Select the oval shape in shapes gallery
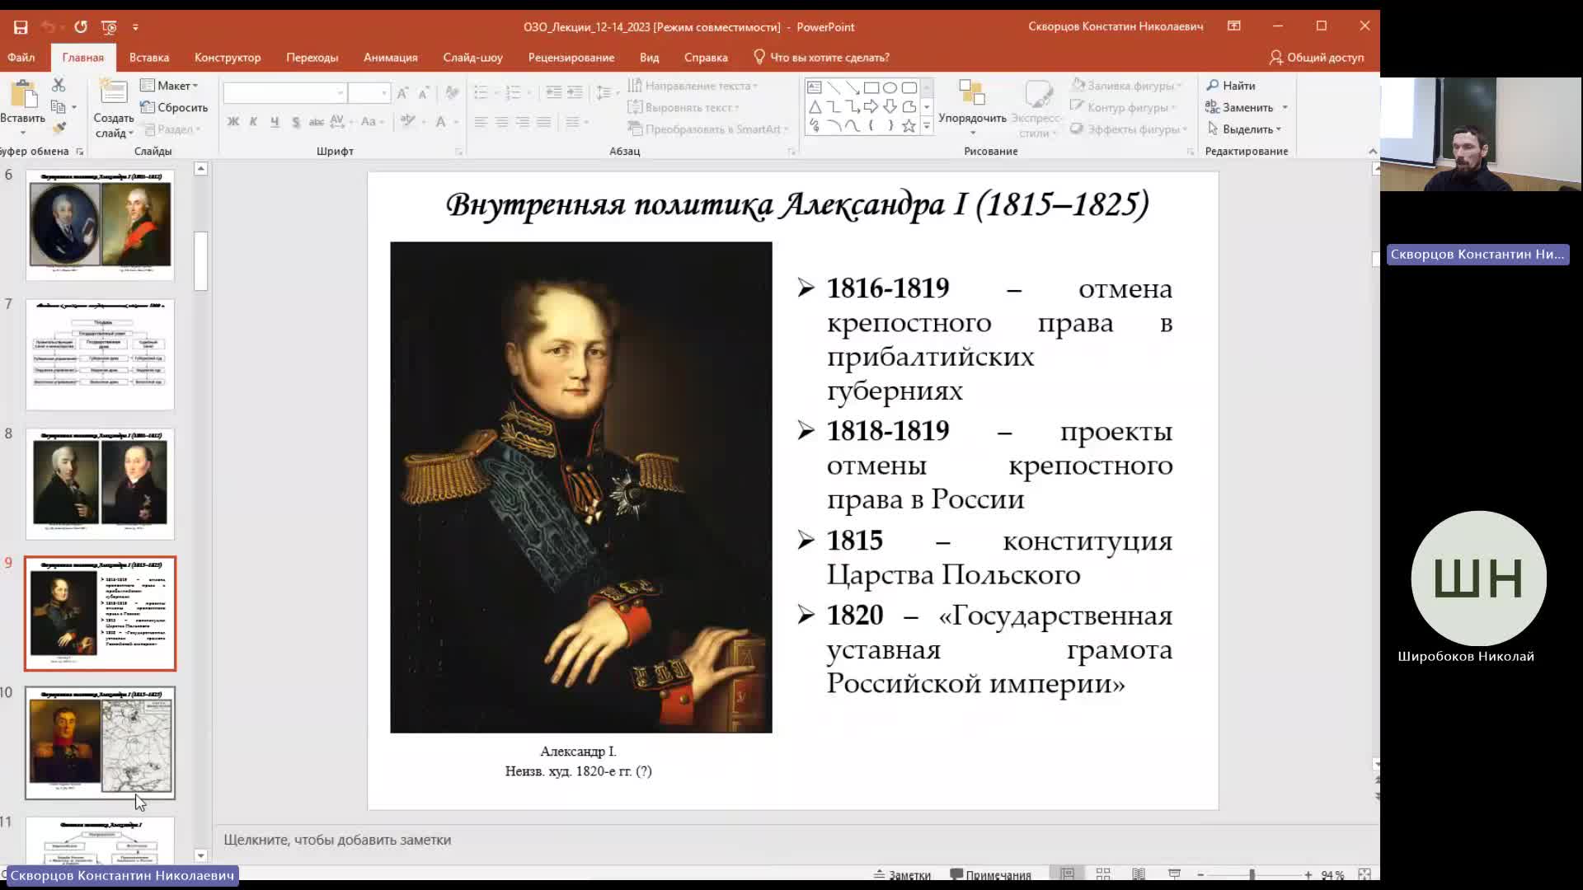The image size is (1583, 890). (x=890, y=87)
